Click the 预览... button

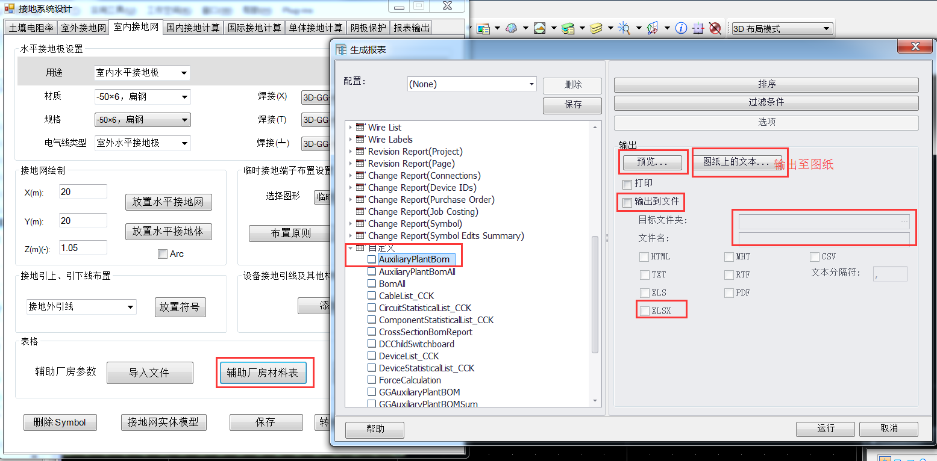click(652, 162)
